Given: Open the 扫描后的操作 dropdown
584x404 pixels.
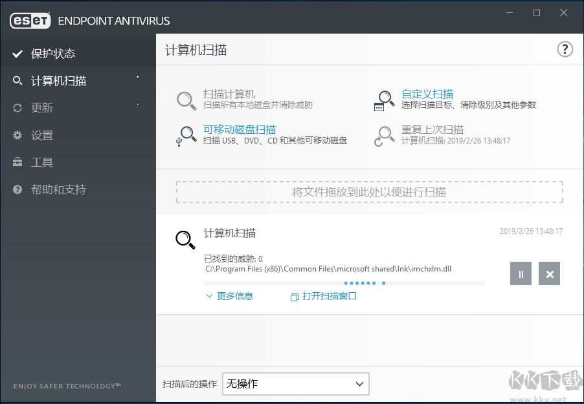Looking at the screenshot, I should click(x=295, y=384).
